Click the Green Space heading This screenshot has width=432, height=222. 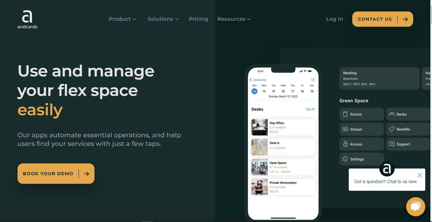click(x=354, y=101)
